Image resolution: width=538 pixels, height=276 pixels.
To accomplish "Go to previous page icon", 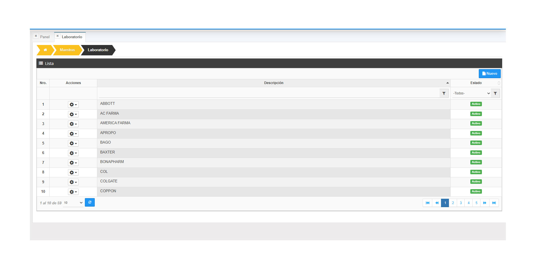I will pos(437,203).
